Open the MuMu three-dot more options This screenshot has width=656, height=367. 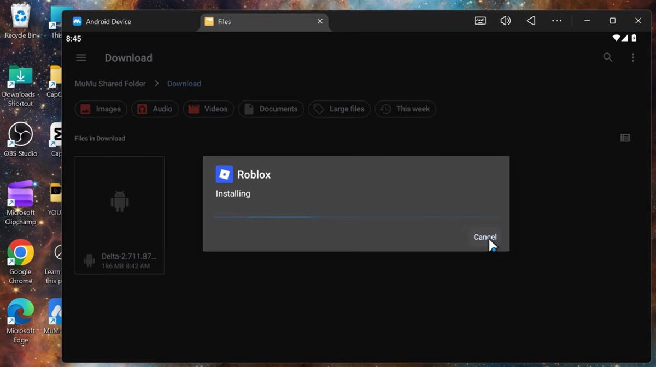pos(557,21)
